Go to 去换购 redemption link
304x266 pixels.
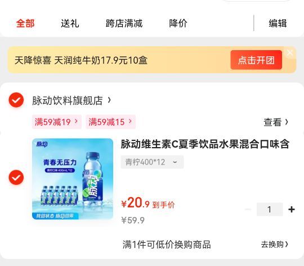tap(275, 244)
